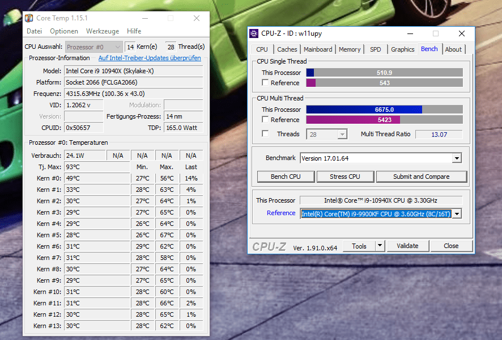502x340 pixels.
Task: Click Kern #13 temperature 30°C
Action: pos(97,326)
